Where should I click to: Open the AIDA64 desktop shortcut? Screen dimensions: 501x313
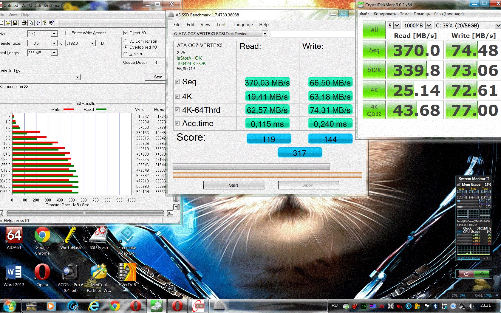pos(14,238)
